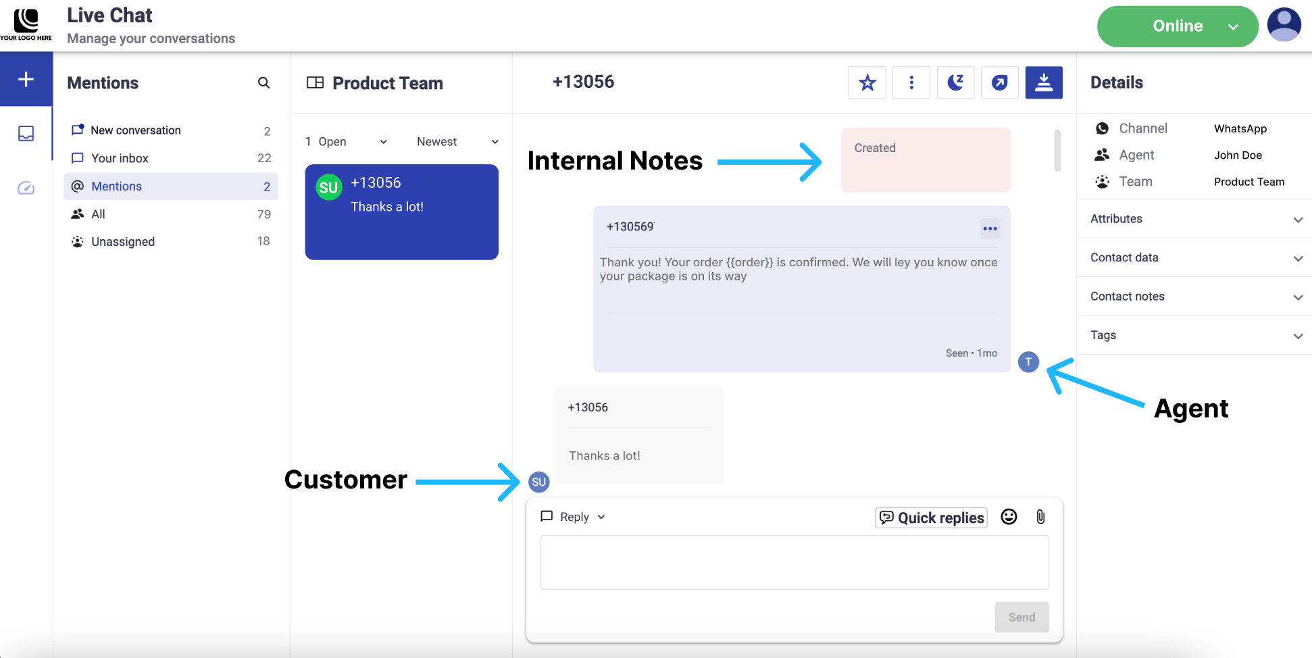Open the inbox icon in left rail

pyautogui.click(x=26, y=133)
